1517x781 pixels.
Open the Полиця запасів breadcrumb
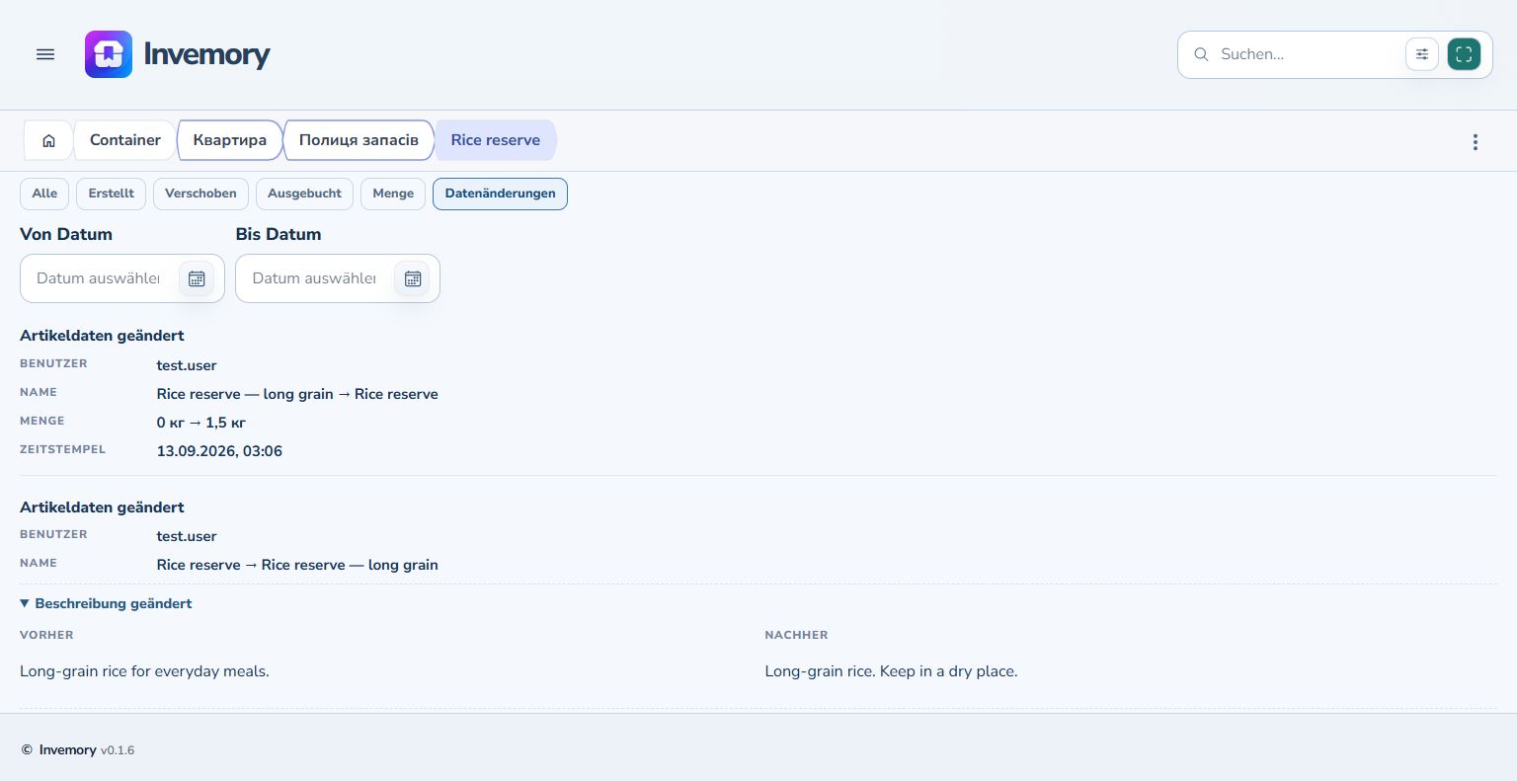359,140
